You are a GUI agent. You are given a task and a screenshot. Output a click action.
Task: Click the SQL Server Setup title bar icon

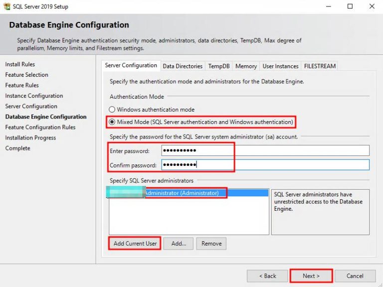click(7, 6)
